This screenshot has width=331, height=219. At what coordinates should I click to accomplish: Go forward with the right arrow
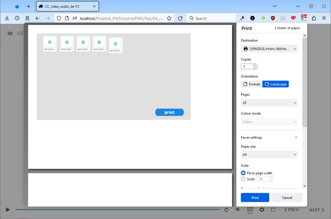pos(48,18)
